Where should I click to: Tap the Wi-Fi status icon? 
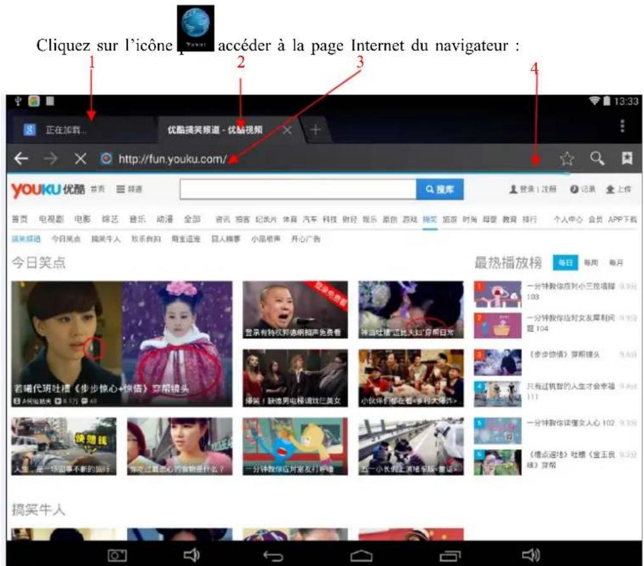(594, 101)
